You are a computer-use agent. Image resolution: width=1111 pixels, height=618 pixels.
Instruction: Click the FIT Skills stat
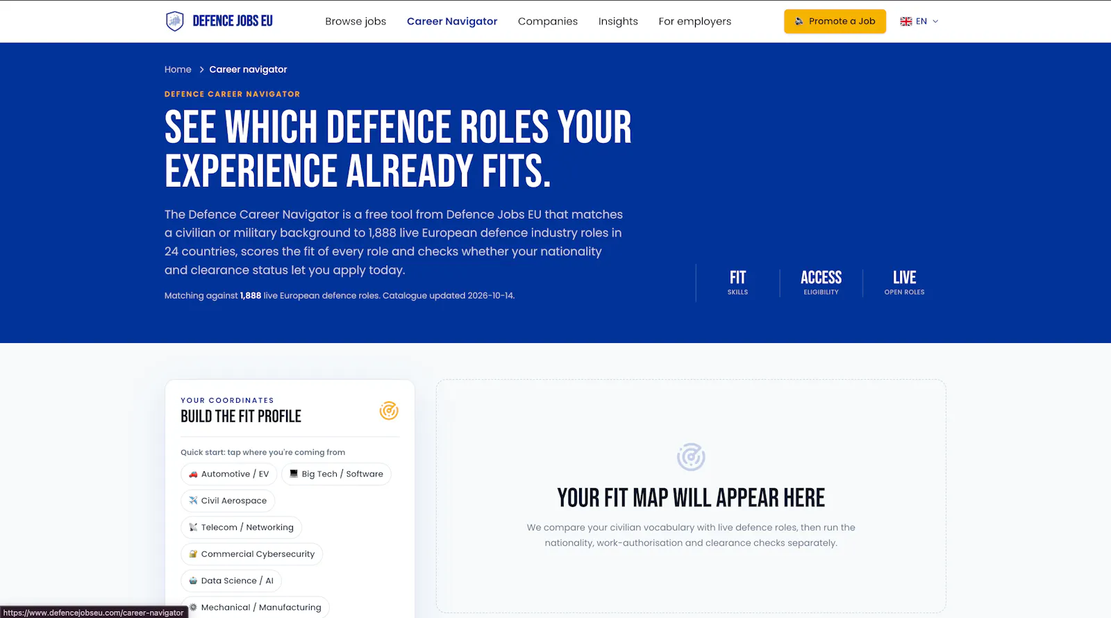click(x=737, y=283)
